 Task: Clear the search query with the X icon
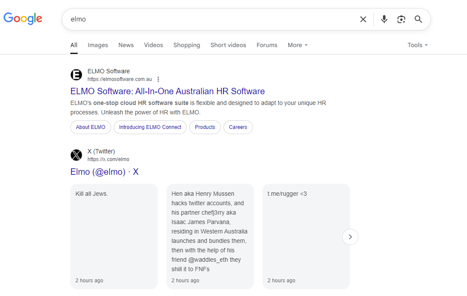363,19
